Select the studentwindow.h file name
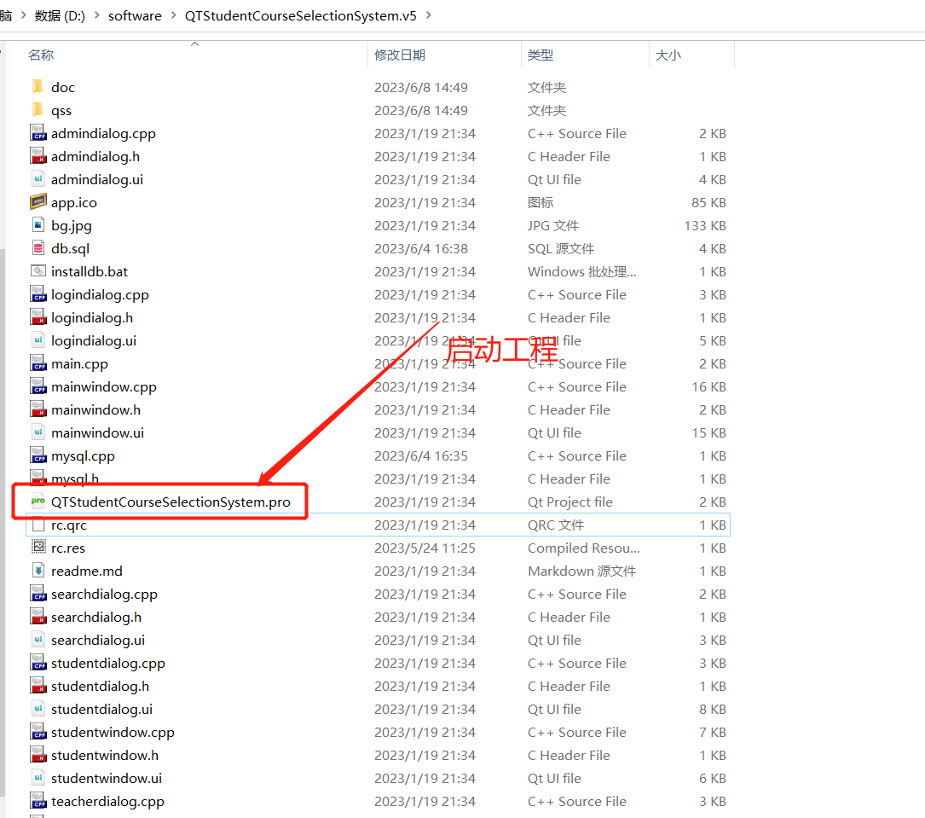925x818 pixels. pyautogui.click(x=104, y=755)
